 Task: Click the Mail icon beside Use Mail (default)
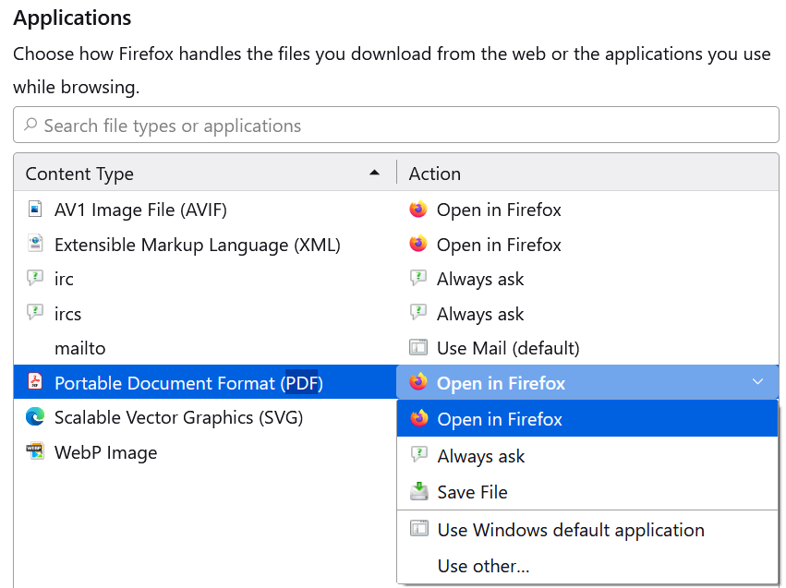(x=418, y=348)
